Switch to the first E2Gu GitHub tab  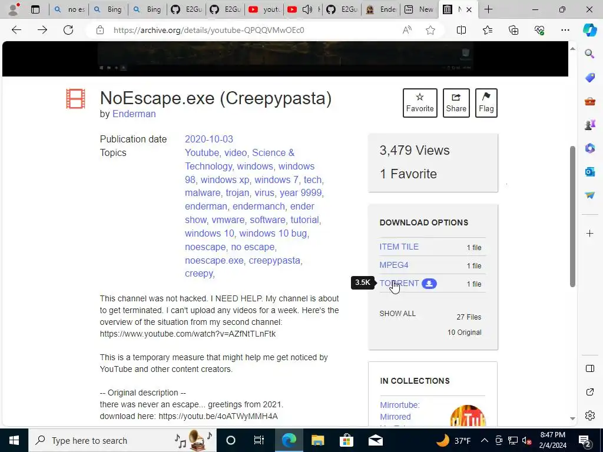pyautogui.click(x=187, y=9)
